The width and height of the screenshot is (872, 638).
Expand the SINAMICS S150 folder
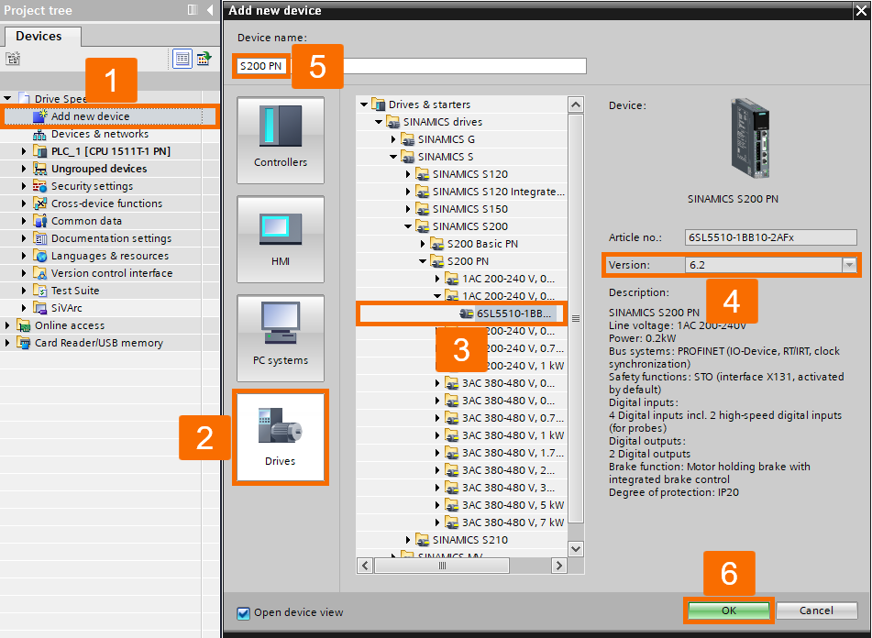point(408,209)
